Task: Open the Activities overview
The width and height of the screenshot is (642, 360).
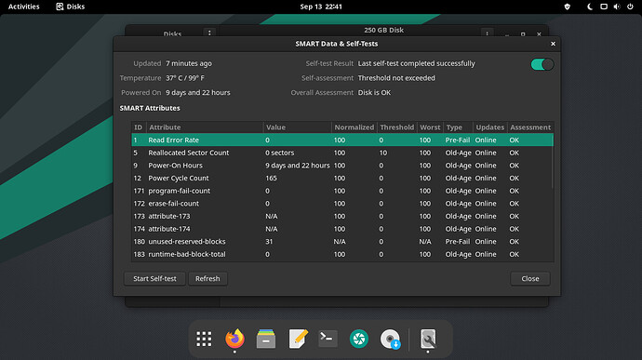Action: point(24,7)
